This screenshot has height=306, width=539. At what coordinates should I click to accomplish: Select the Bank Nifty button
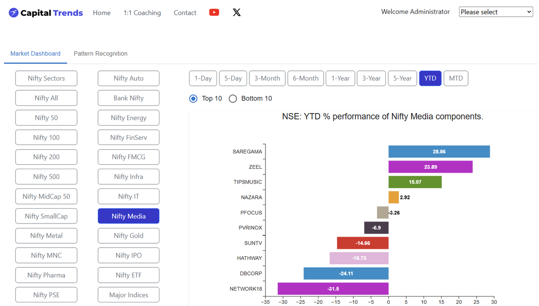coord(128,98)
